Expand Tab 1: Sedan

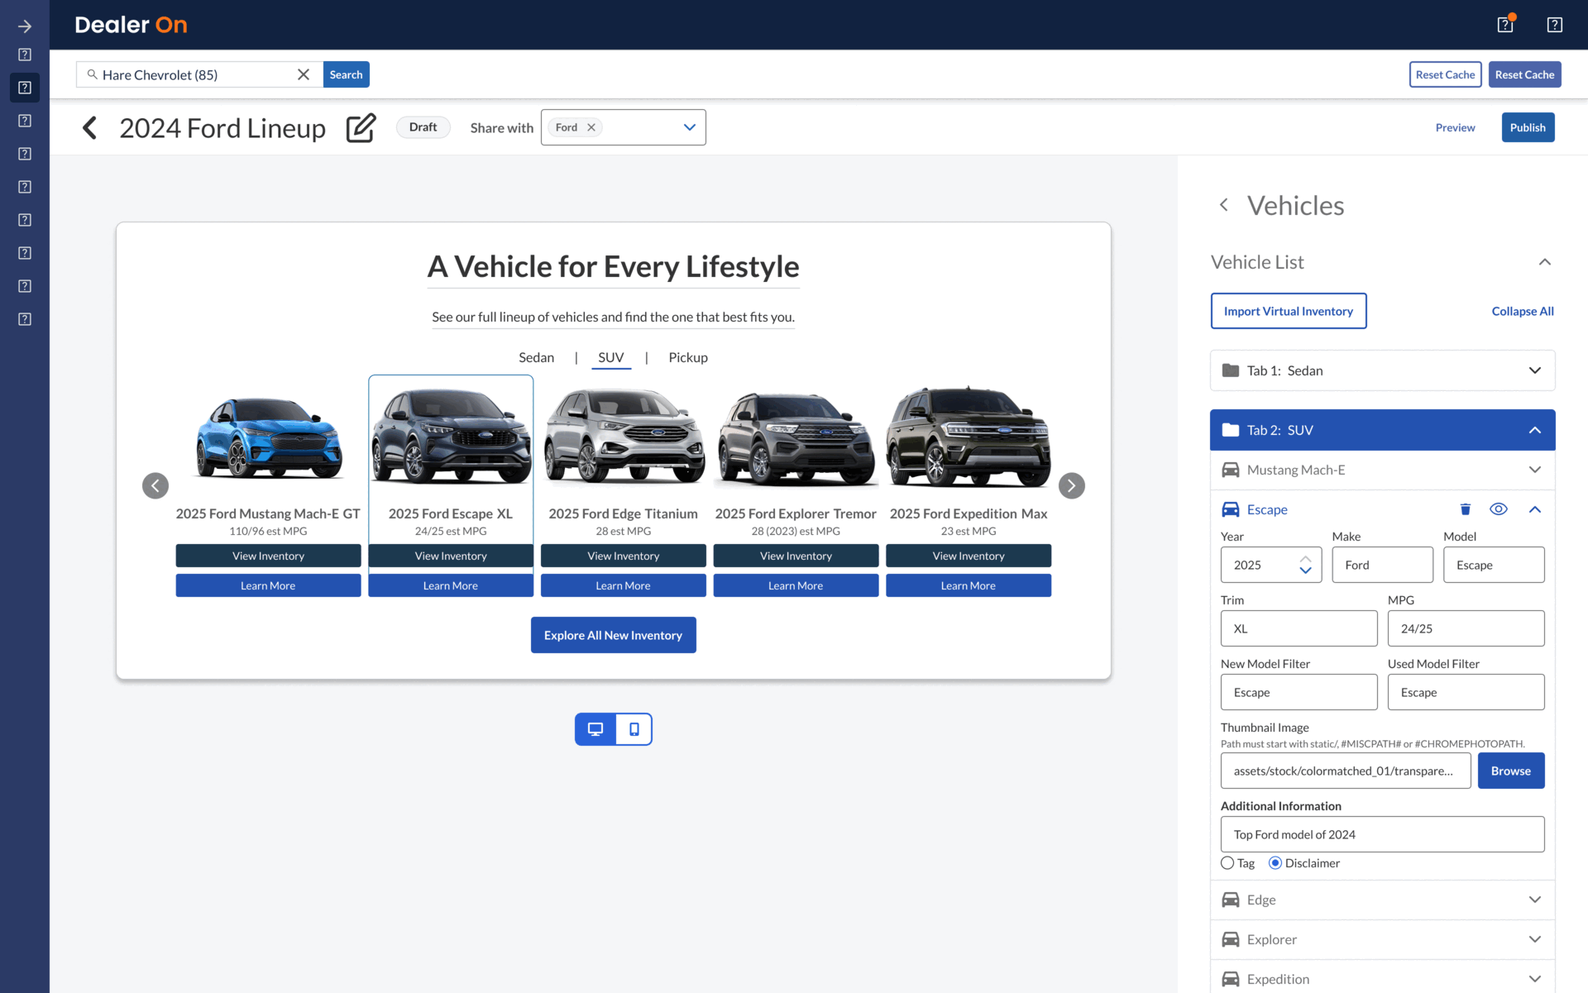tap(1383, 370)
